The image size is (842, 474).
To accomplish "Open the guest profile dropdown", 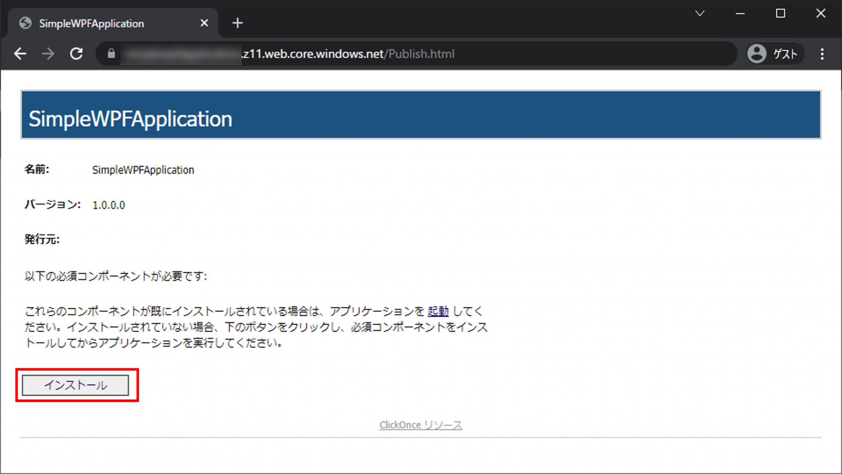I will (774, 53).
